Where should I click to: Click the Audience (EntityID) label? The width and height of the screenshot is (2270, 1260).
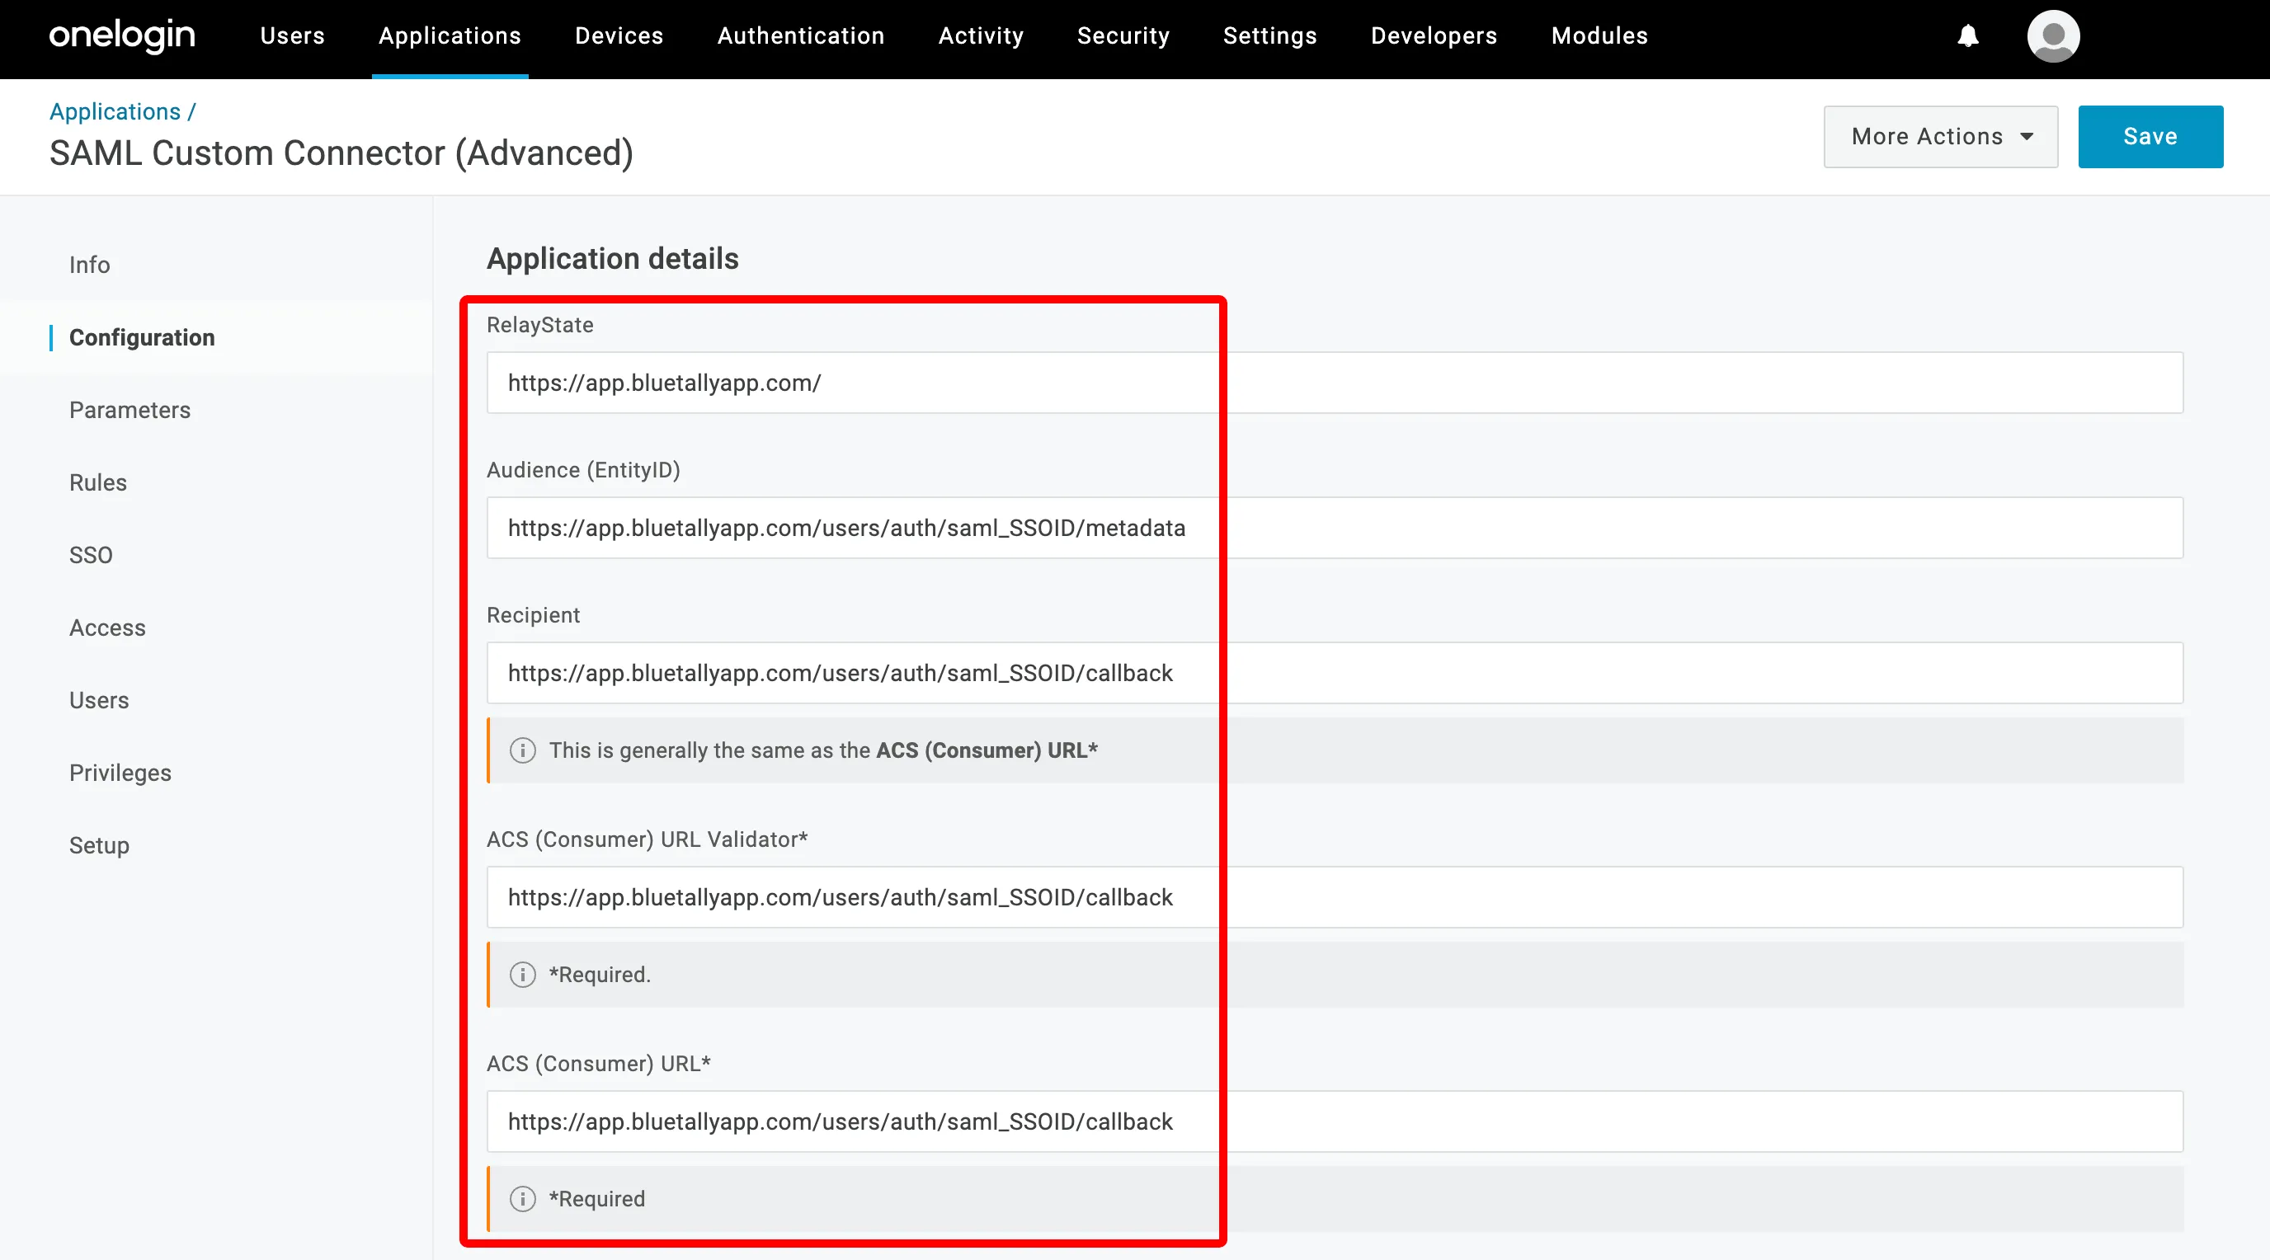tap(583, 470)
